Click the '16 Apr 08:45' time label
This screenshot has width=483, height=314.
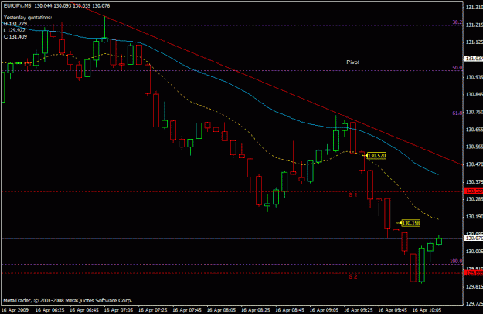pyautogui.click(x=290, y=310)
